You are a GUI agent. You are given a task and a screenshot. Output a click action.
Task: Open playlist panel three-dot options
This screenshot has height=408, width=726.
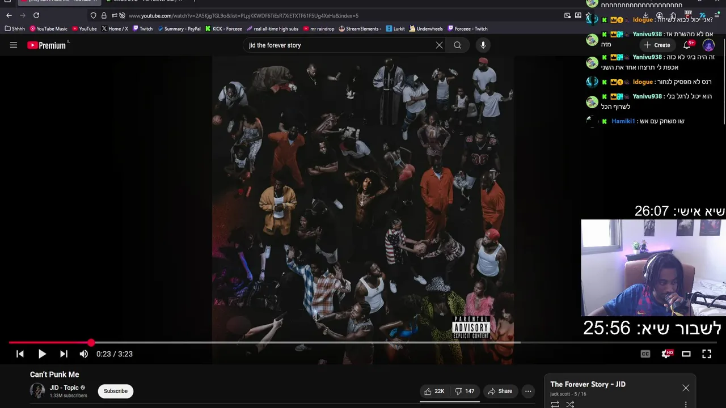click(x=686, y=404)
